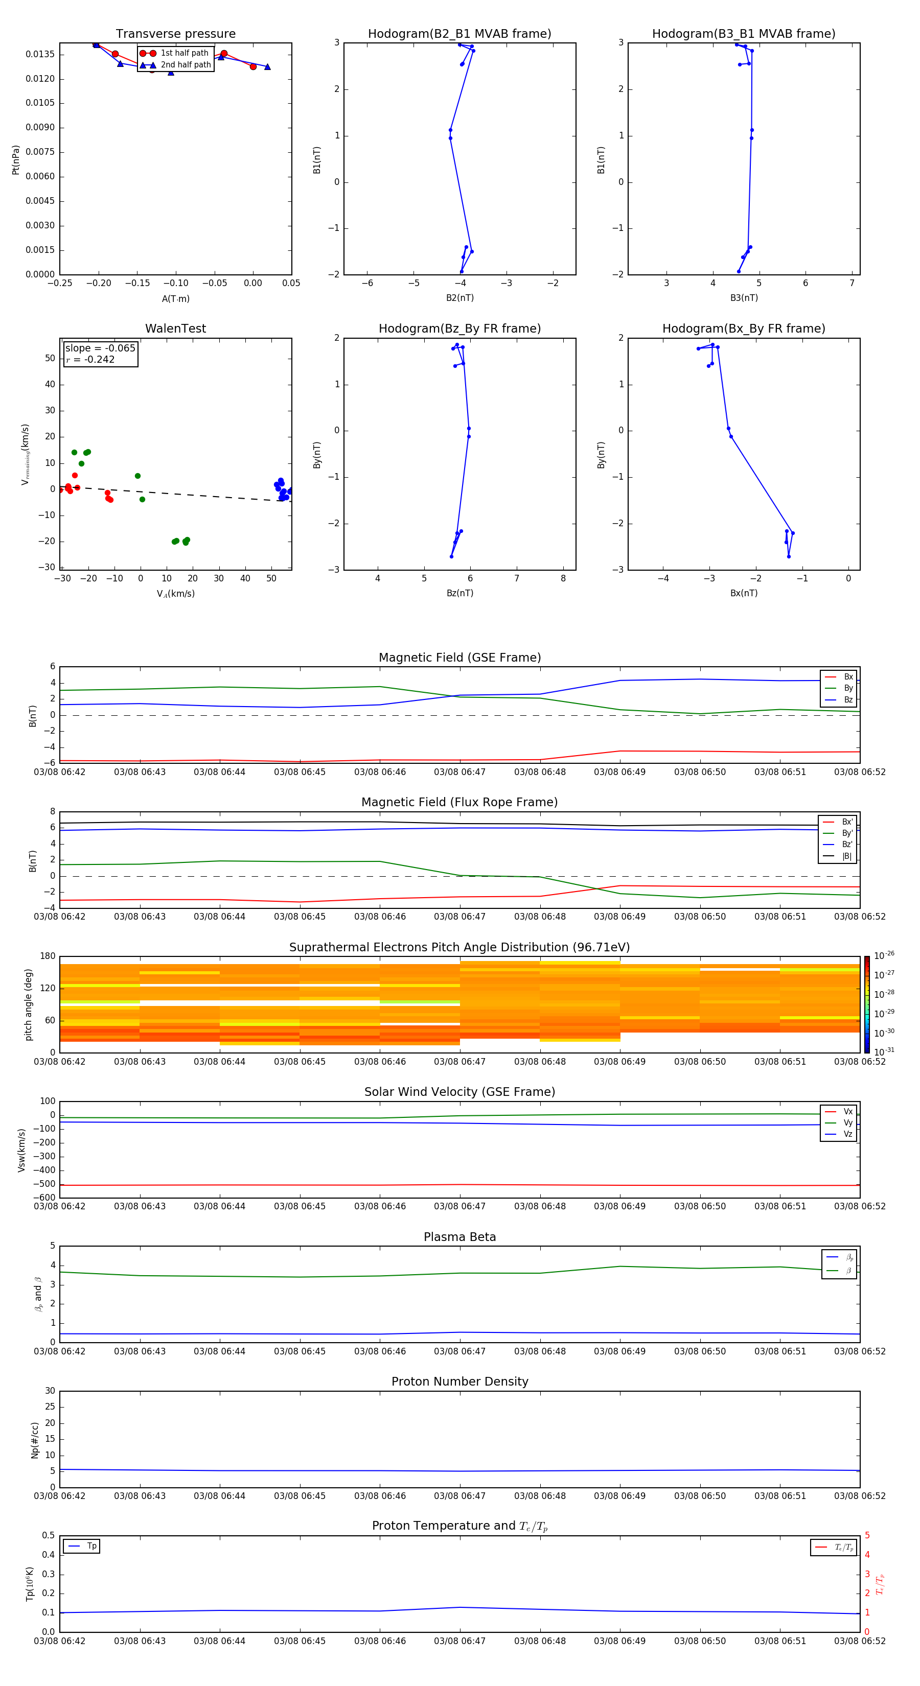This screenshot has width=920, height=1686.
Task: Click the Bz' legend entry in Flux Rope plot
Action: [x=838, y=845]
